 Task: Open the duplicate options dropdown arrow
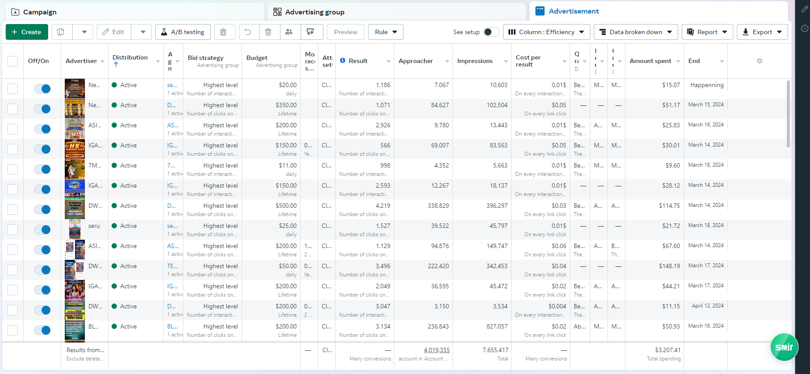point(84,32)
